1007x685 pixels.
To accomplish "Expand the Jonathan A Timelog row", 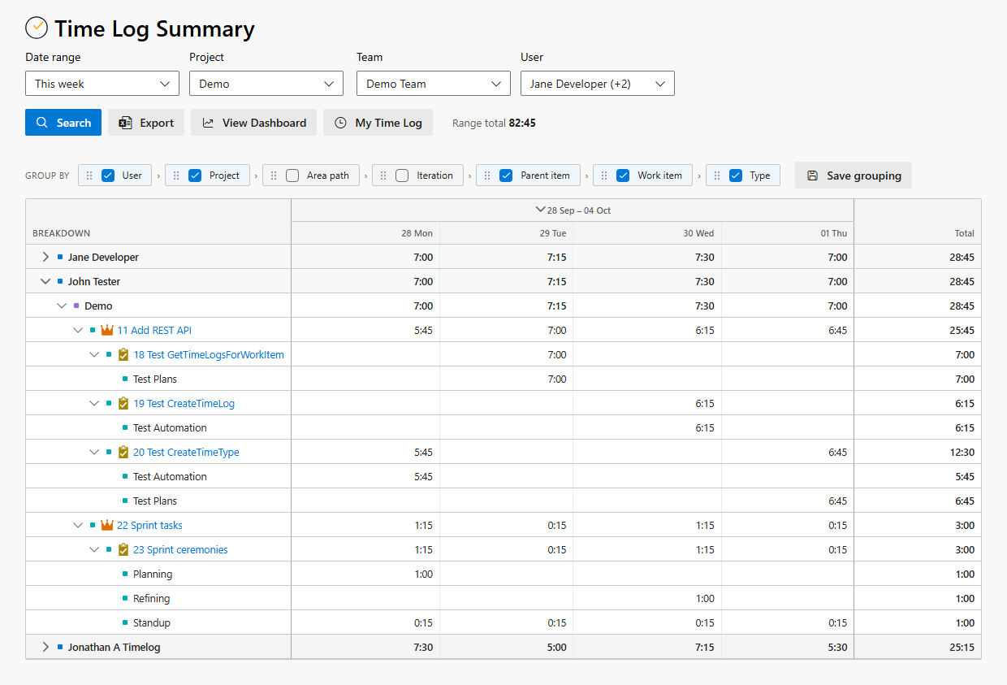I will coord(45,647).
